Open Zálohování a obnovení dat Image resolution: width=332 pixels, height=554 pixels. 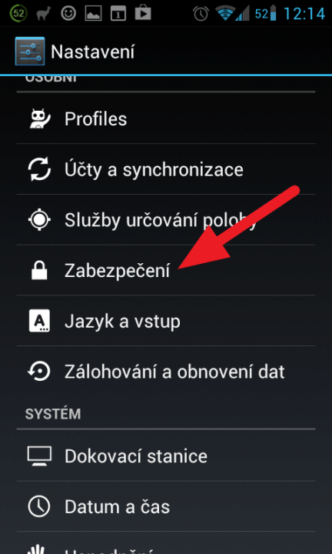click(x=166, y=372)
